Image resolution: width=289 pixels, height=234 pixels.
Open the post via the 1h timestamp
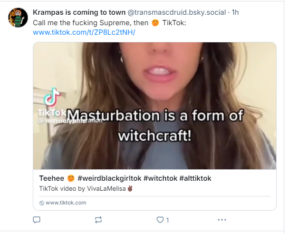(x=235, y=12)
